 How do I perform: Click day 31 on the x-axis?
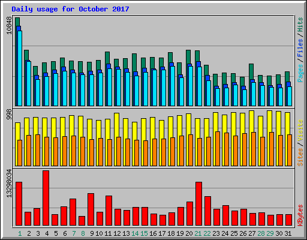288,233
